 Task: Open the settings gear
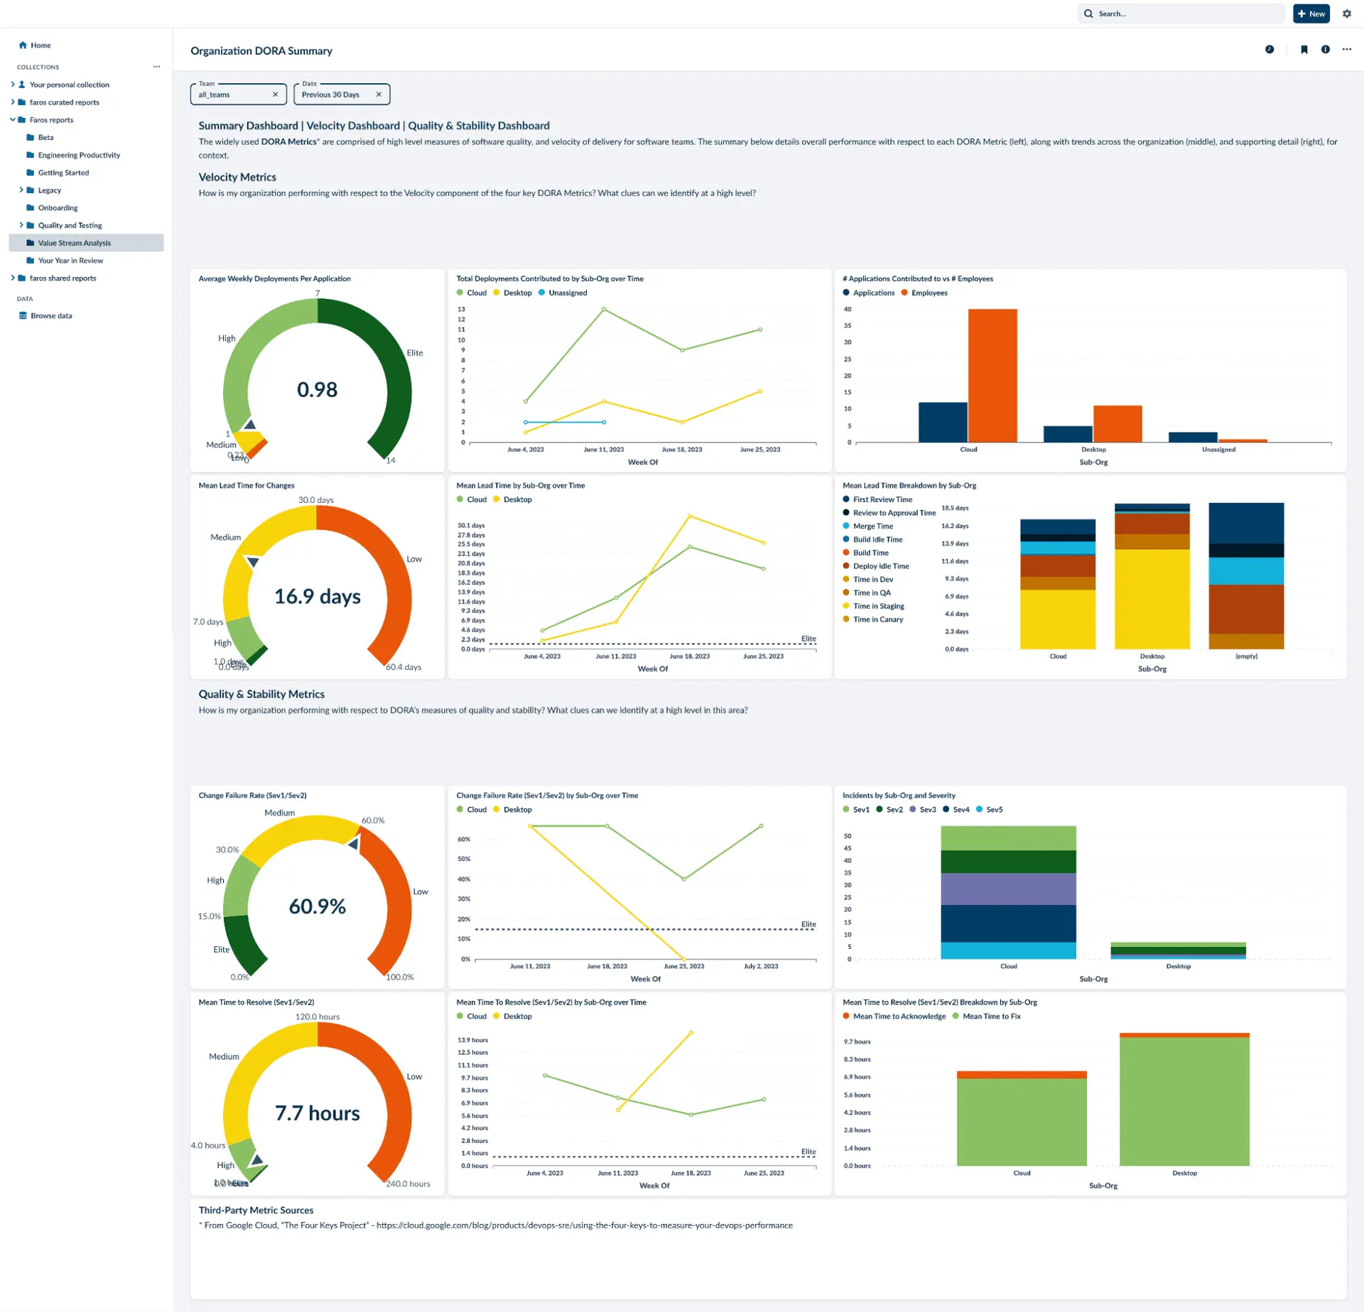coord(1346,13)
